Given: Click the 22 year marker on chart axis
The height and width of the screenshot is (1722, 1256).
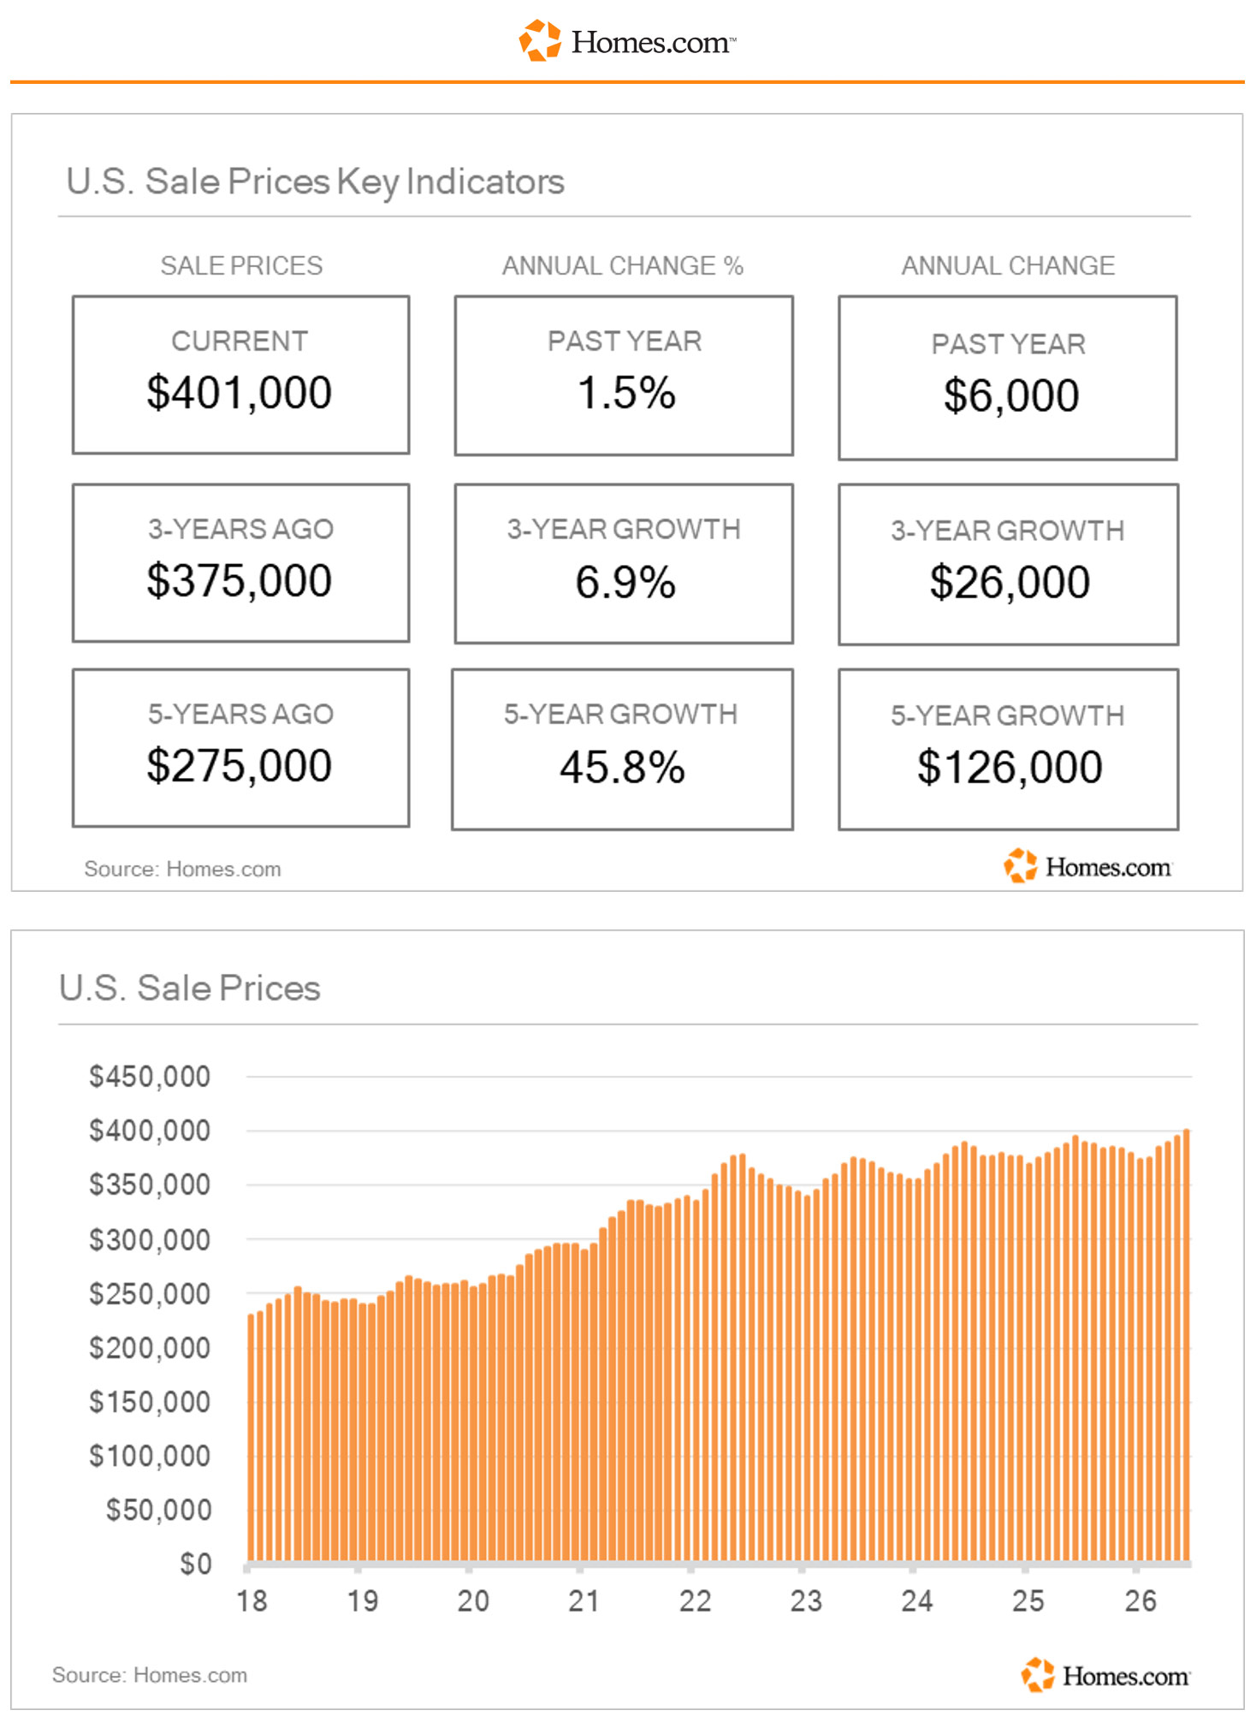Looking at the screenshot, I should (695, 1600).
